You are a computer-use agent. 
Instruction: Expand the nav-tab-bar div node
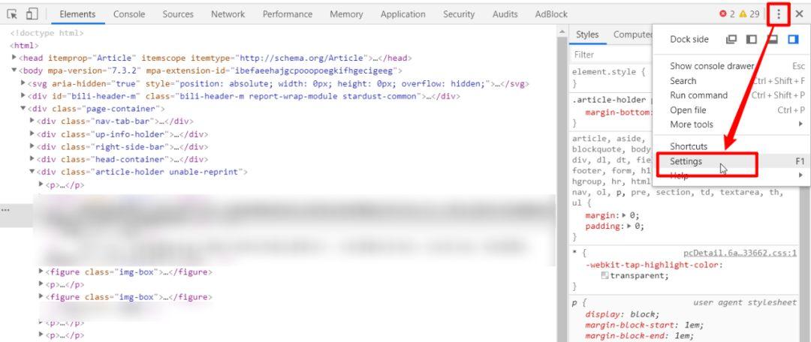coord(32,121)
